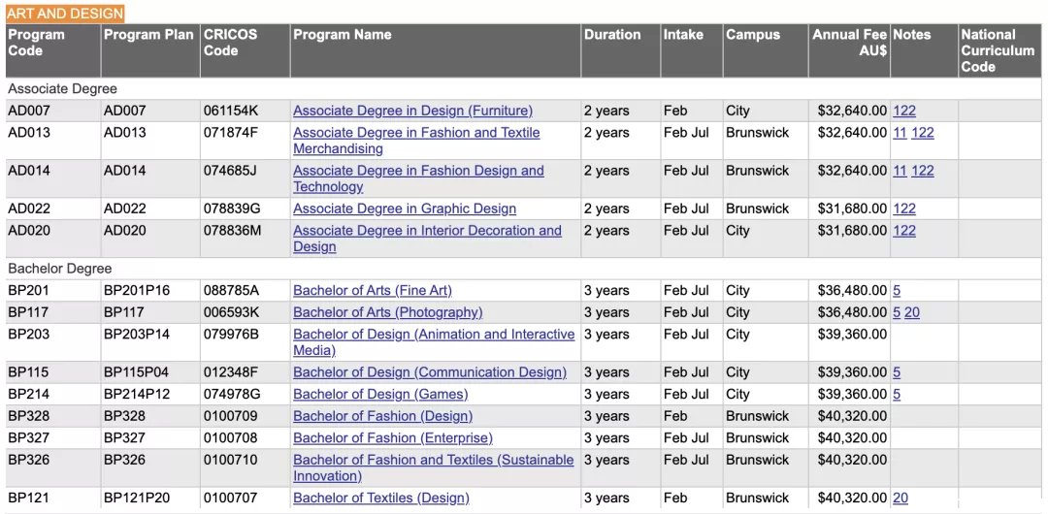Open Bachelor of Textiles (Design) link
The width and height of the screenshot is (1048, 514).
point(381,498)
